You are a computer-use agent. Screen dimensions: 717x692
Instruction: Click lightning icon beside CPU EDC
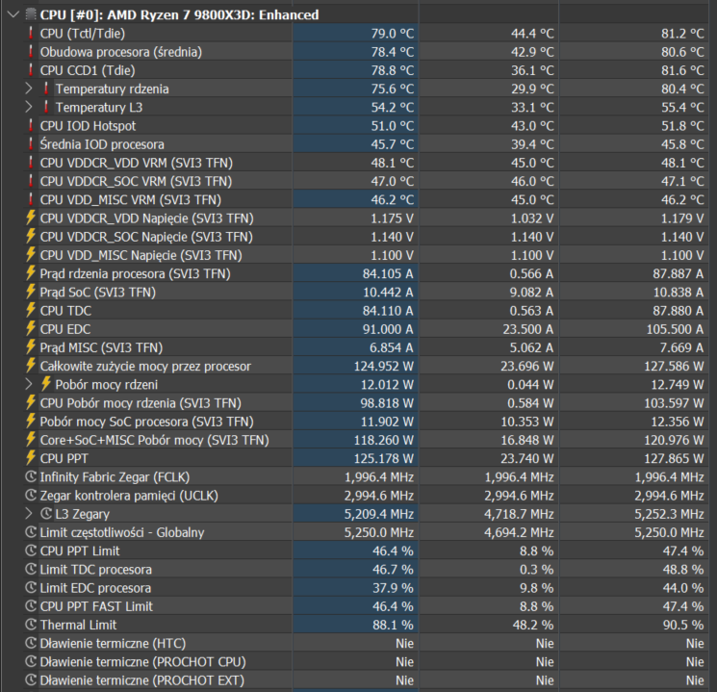coord(31,329)
